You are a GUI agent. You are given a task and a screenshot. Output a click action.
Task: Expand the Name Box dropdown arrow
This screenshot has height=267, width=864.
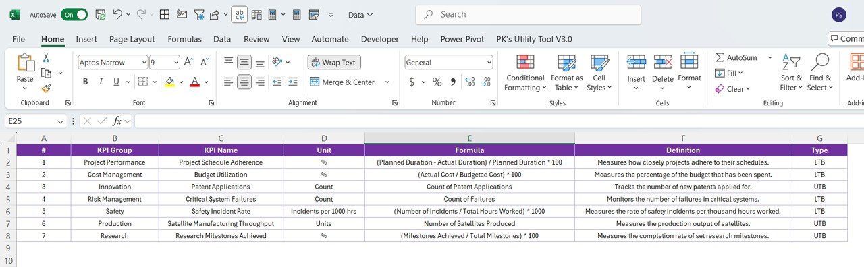[x=60, y=121]
